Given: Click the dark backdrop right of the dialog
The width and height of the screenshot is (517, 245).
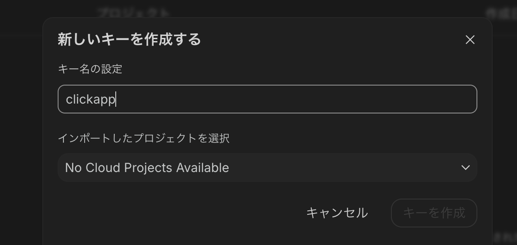Looking at the screenshot, I should tap(504, 135).
